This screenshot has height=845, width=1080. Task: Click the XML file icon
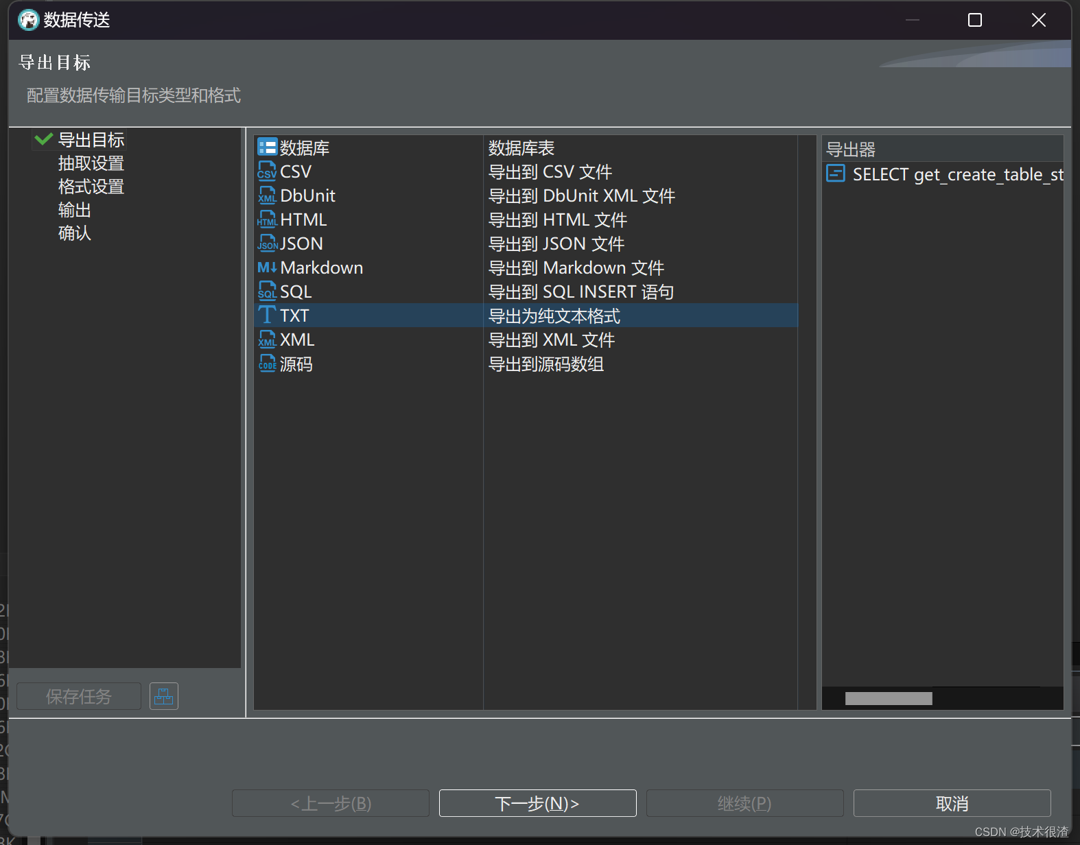[267, 340]
